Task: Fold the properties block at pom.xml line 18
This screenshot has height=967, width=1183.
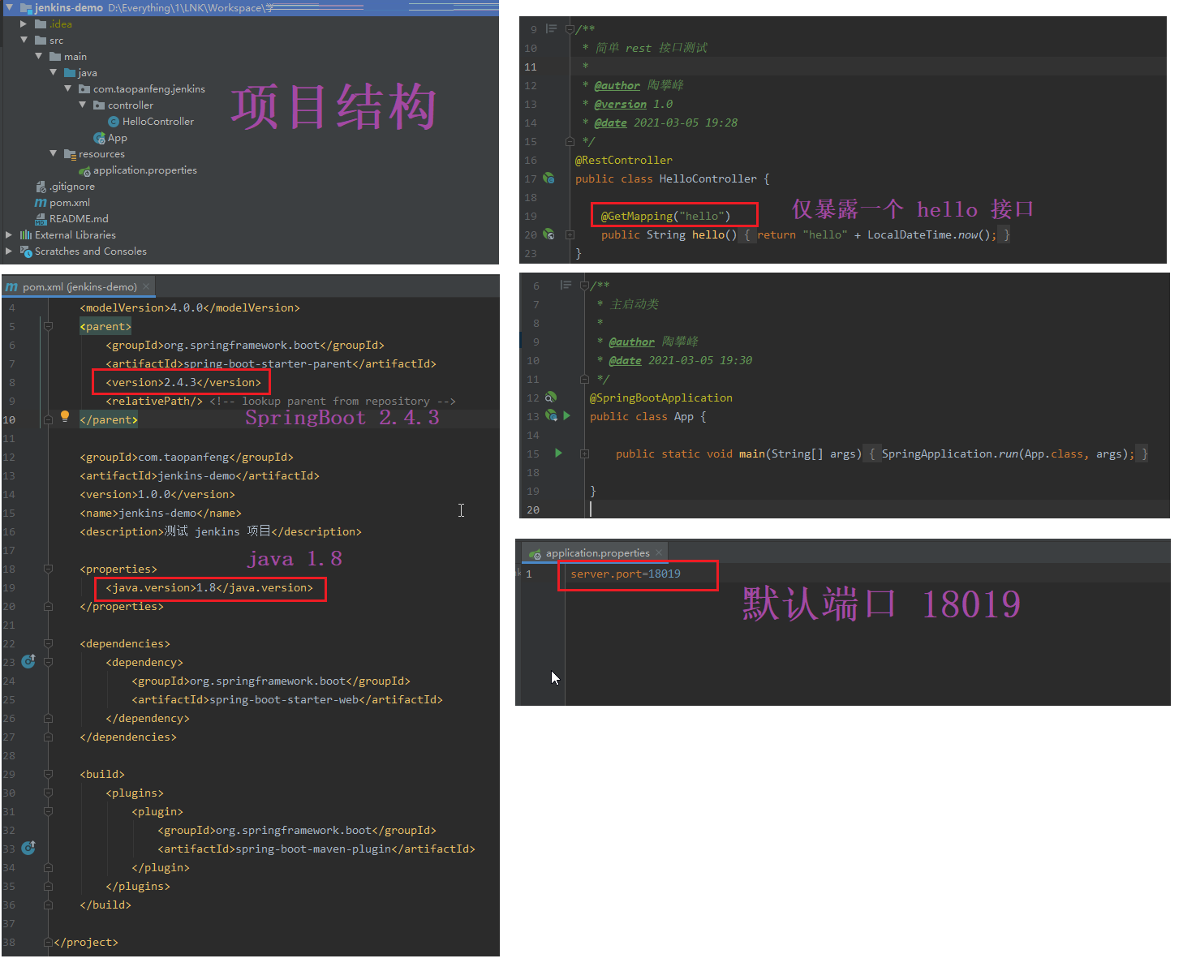Action: pos(48,569)
